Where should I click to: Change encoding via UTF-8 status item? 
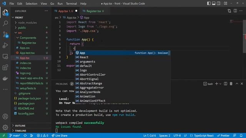click(x=177, y=135)
